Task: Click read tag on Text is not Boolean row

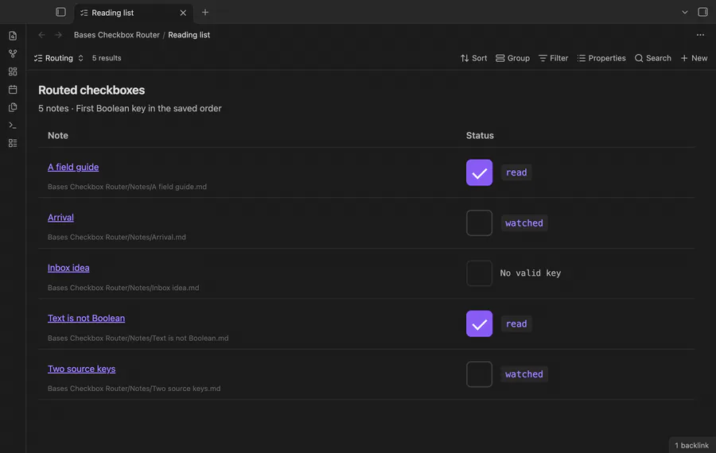Action: [516, 323]
